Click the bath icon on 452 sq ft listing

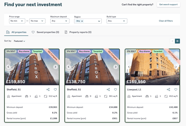pos(157,96)
